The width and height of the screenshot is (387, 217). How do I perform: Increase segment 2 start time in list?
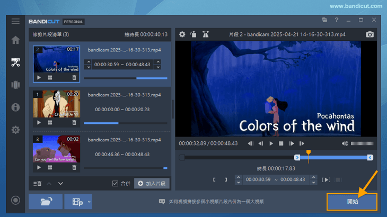(89, 62)
